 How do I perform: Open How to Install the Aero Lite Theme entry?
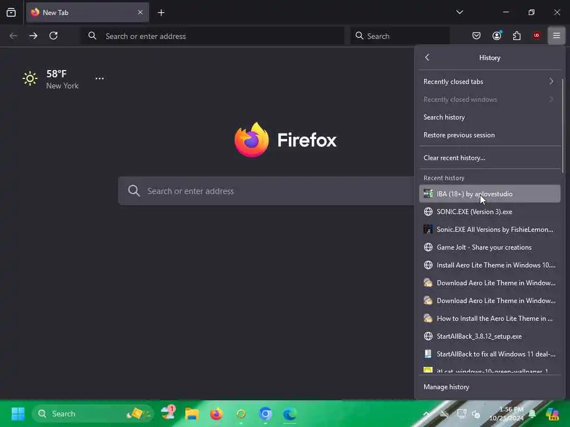click(x=489, y=319)
